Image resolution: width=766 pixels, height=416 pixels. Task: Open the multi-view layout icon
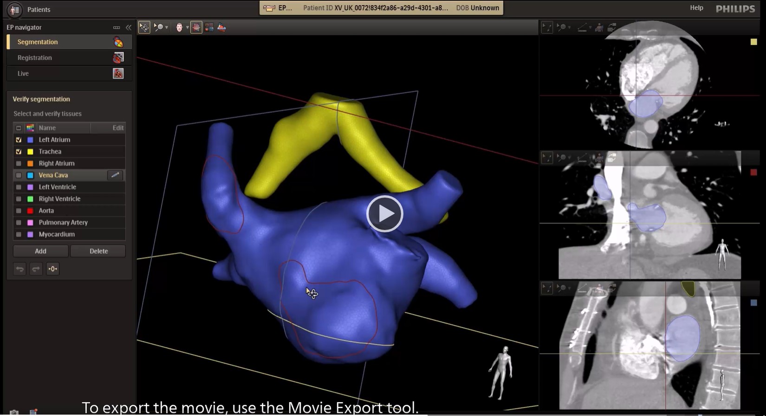point(209,28)
